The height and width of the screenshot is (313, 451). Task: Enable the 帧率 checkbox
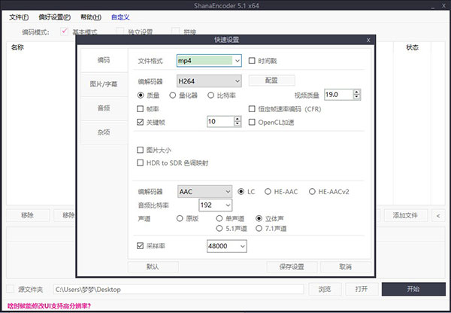(141, 109)
